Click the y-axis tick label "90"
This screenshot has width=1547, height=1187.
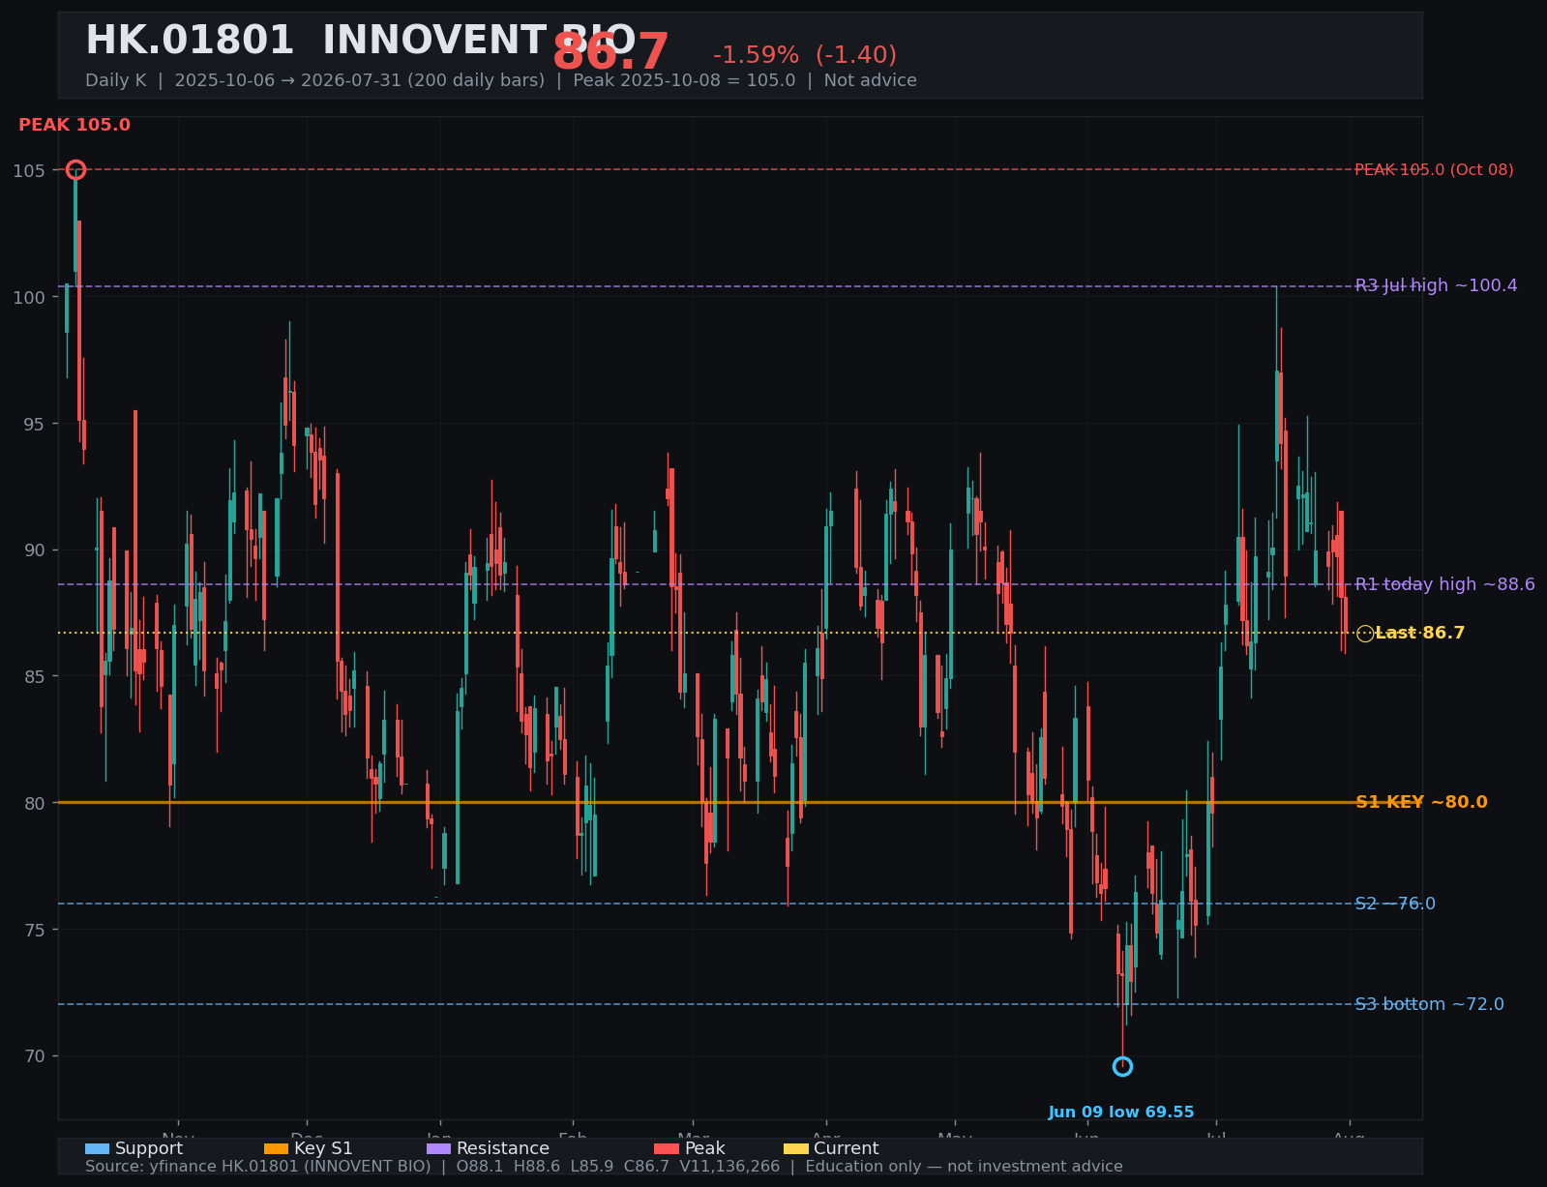[x=34, y=550]
